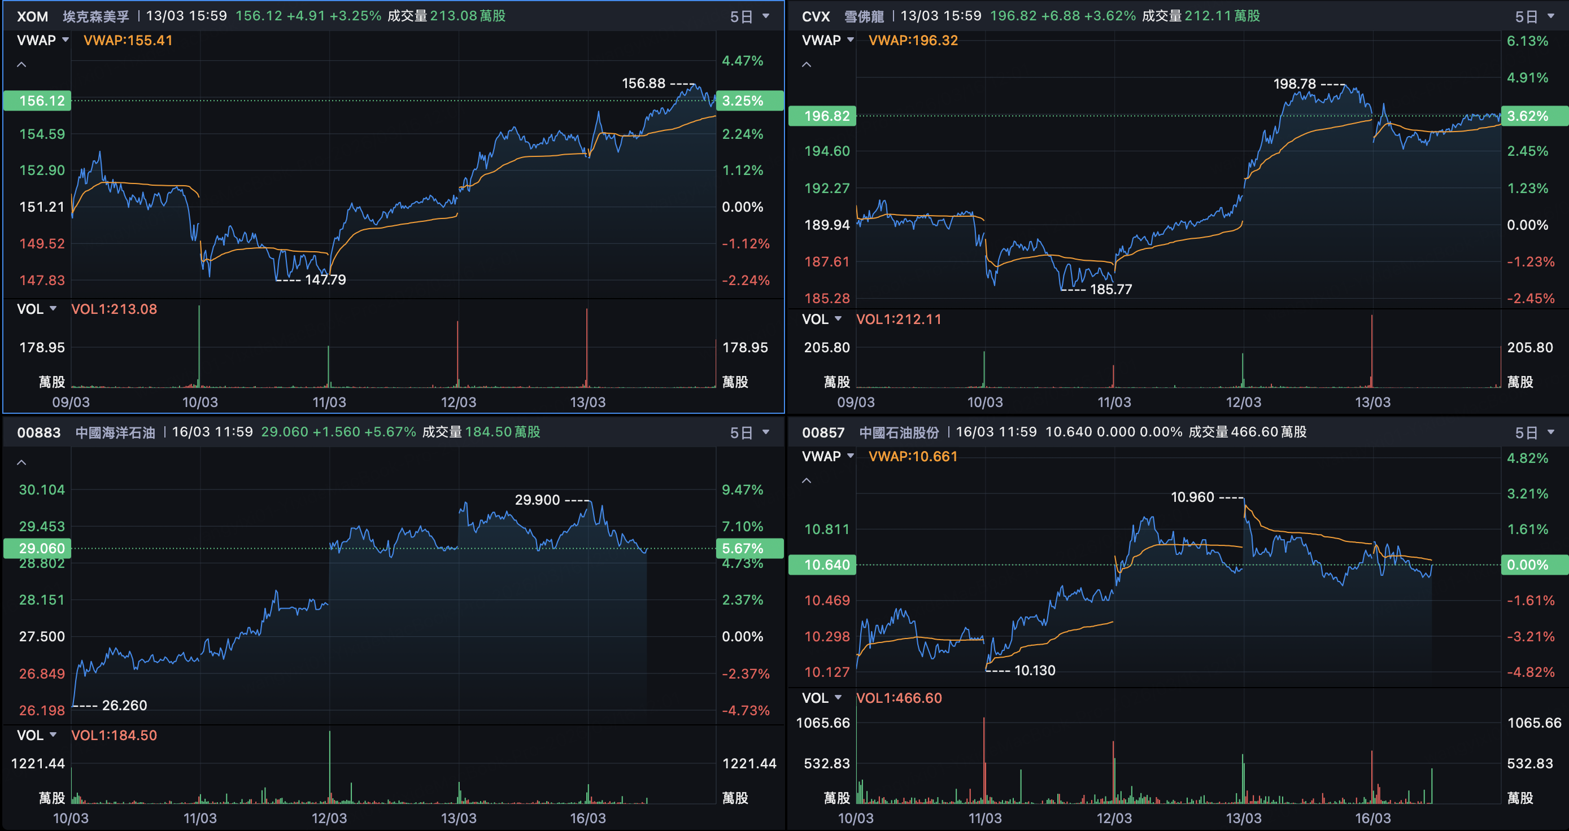Image resolution: width=1569 pixels, height=831 pixels.
Task: Open the VOL indicator menu on CVX chart
Action: (x=822, y=319)
